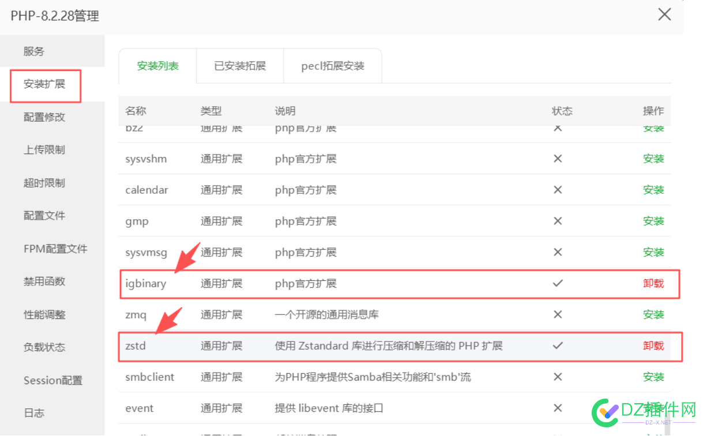
Task: Close the PHP-8.2.28 management dialog
Action: (664, 14)
